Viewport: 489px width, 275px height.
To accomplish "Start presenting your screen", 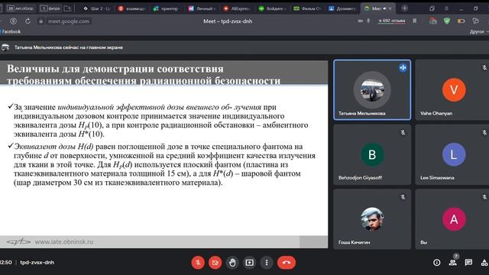I will [250, 263].
